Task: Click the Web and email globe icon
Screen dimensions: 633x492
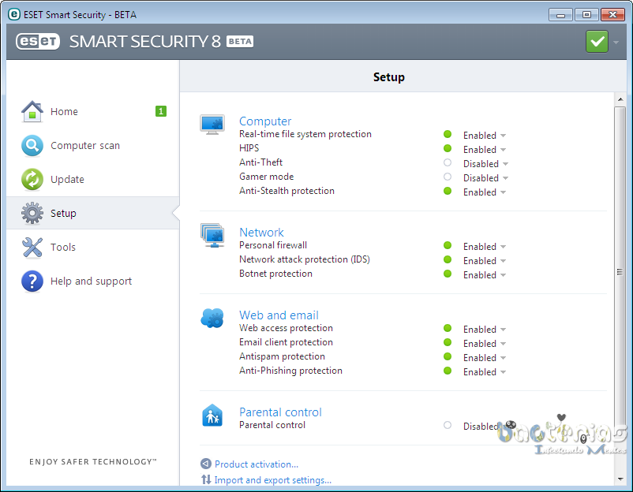Action: (x=212, y=318)
